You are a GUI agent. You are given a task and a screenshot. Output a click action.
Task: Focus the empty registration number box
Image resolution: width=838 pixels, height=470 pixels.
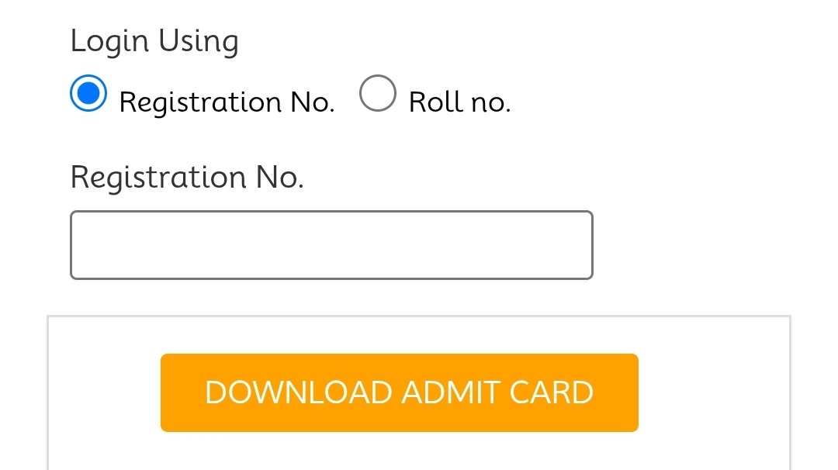[331, 245]
